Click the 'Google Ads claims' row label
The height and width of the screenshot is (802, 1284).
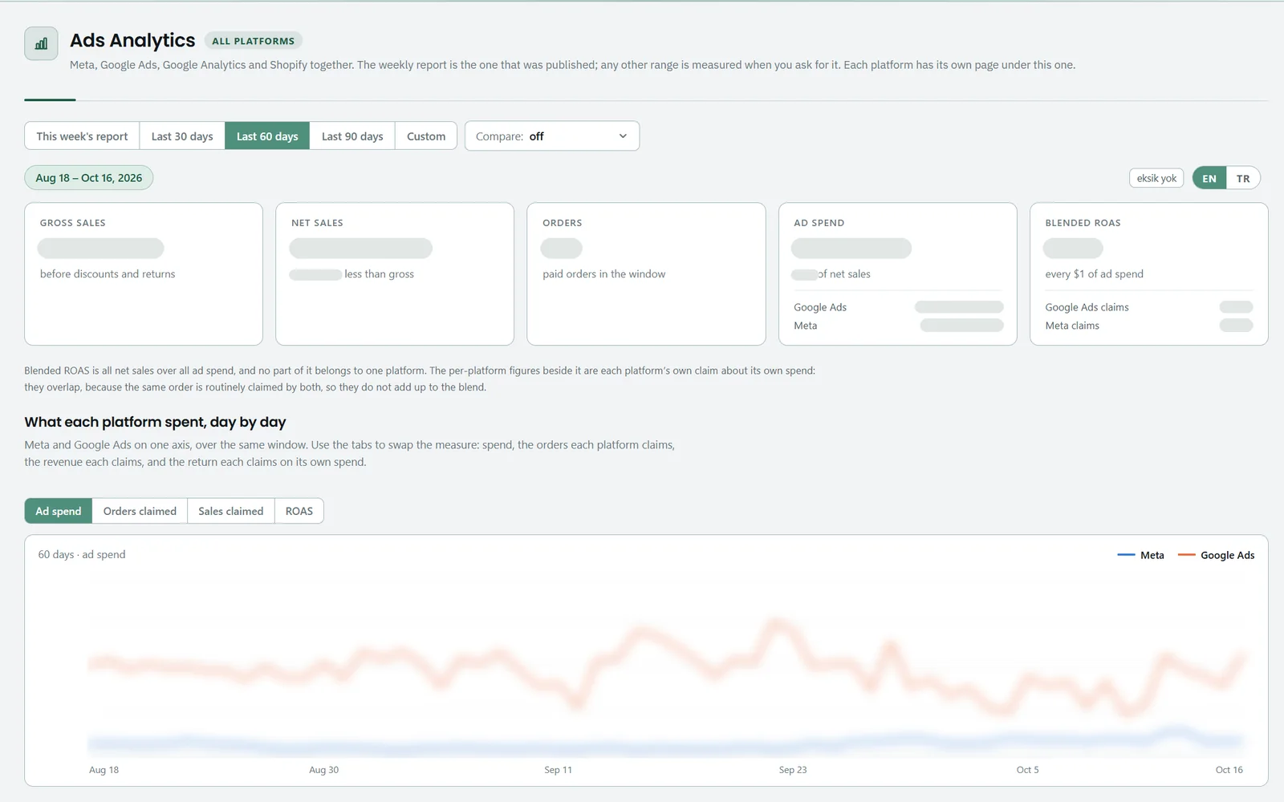point(1087,307)
